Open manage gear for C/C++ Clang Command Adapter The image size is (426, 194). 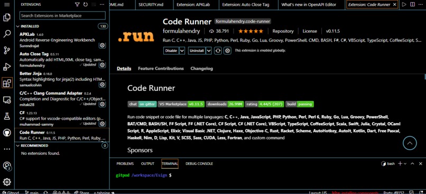[x=102, y=104]
